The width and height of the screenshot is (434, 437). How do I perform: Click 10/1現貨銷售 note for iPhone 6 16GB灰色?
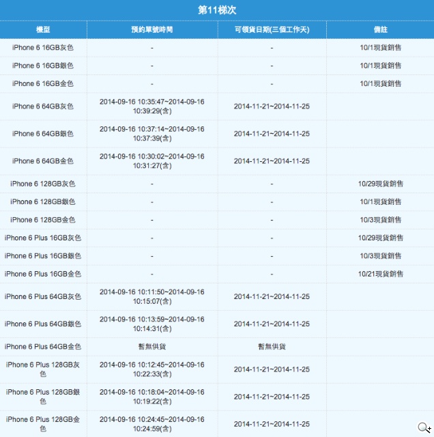(x=381, y=48)
